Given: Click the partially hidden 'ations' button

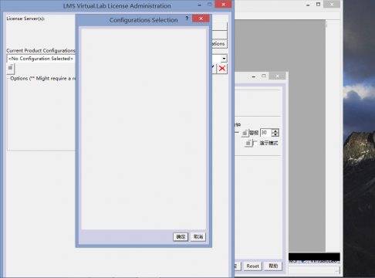Looking at the screenshot, I should click(x=219, y=44).
